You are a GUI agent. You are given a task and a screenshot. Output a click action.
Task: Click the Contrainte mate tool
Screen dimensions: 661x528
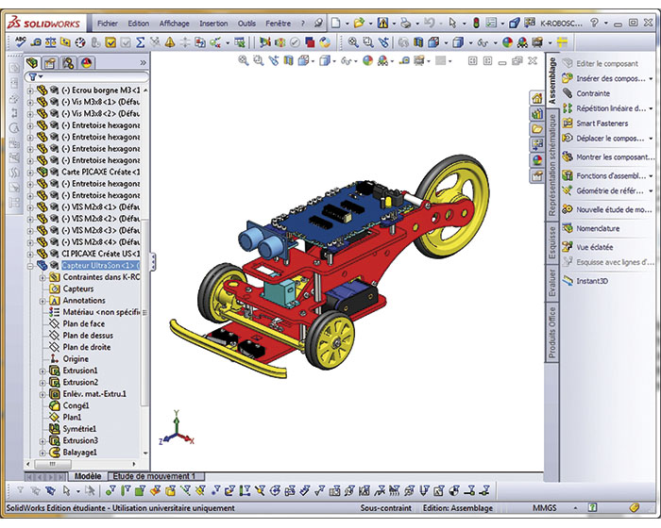pyautogui.click(x=593, y=93)
